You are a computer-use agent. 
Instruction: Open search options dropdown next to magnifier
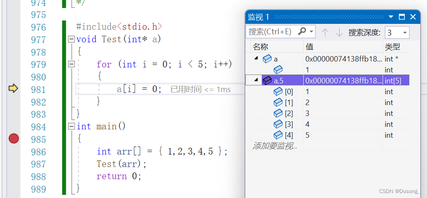click(x=312, y=32)
